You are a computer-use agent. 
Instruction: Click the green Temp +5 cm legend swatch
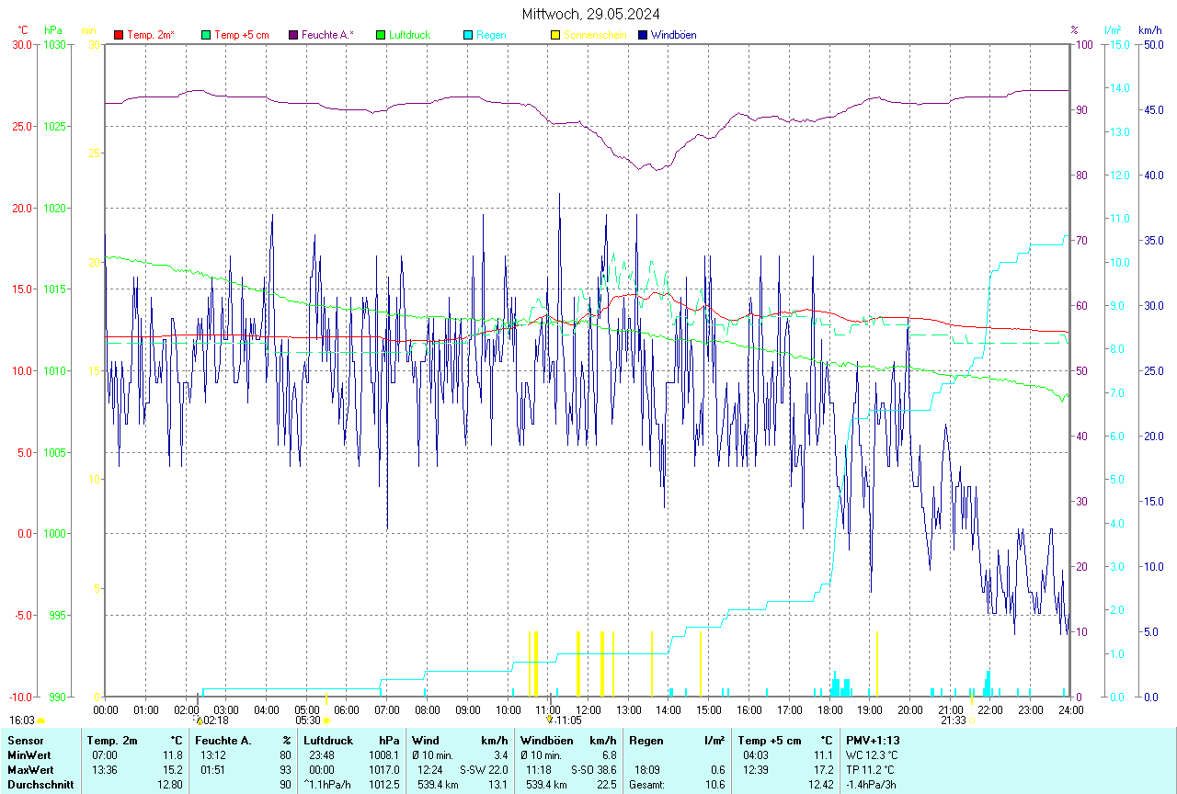pos(206,35)
